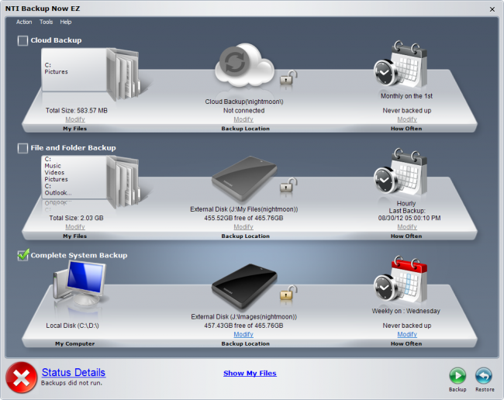
Task: Click the 'Not connected' status text
Action: [x=244, y=111]
